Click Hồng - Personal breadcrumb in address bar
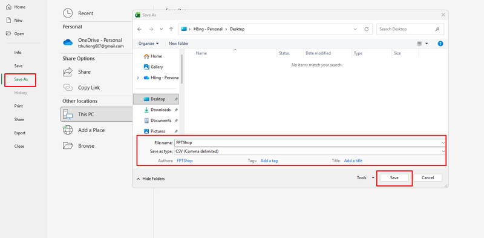484x238 pixels. (209, 29)
